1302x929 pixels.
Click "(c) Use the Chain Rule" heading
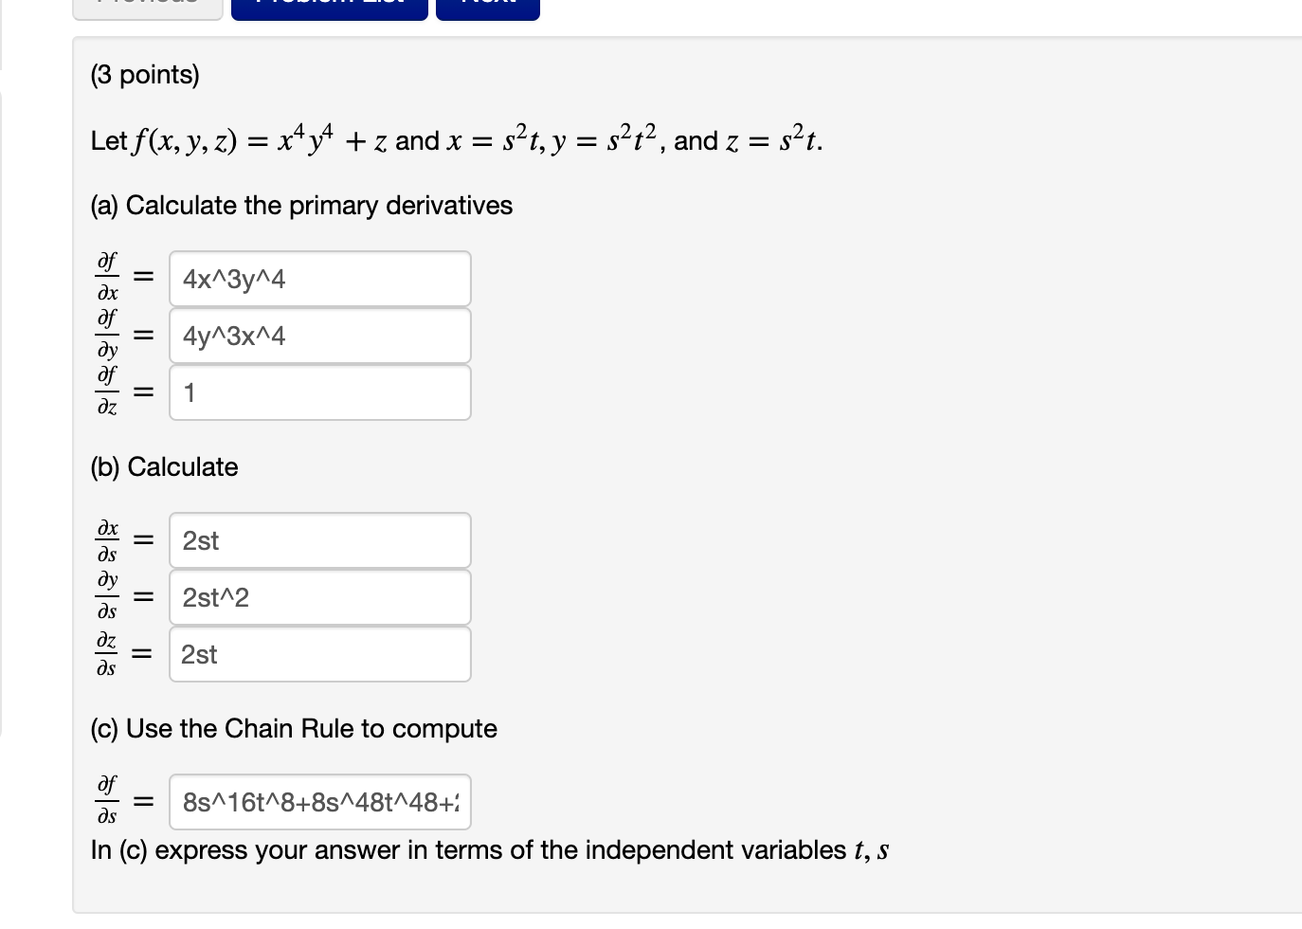coord(294,729)
